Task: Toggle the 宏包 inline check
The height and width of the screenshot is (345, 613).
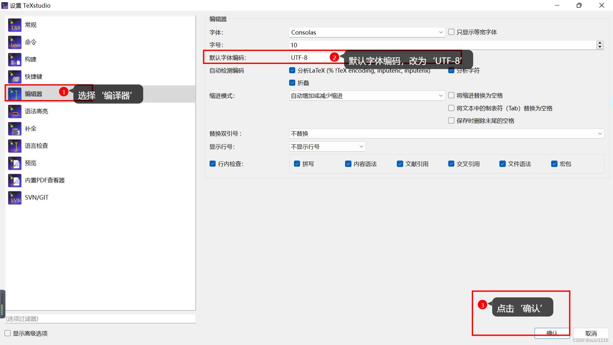Action: pos(554,164)
